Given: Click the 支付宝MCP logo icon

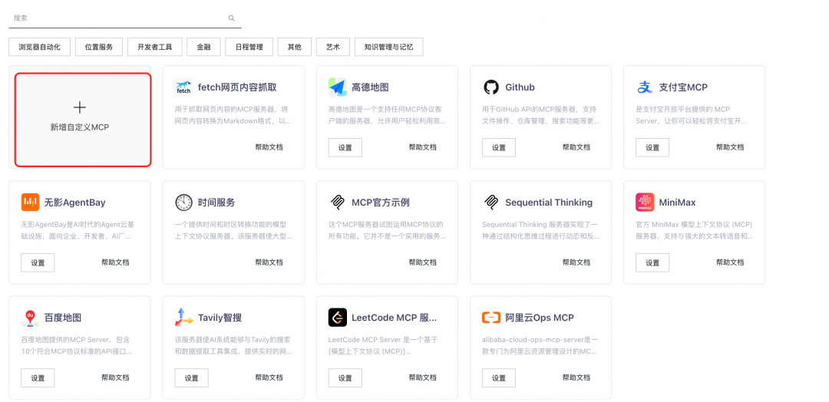Looking at the screenshot, I should click(645, 87).
